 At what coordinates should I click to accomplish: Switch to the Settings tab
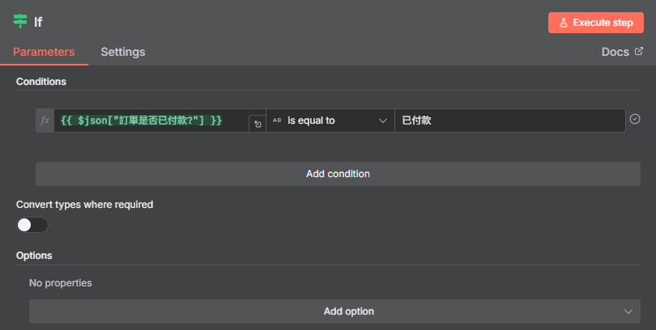[x=123, y=52]
